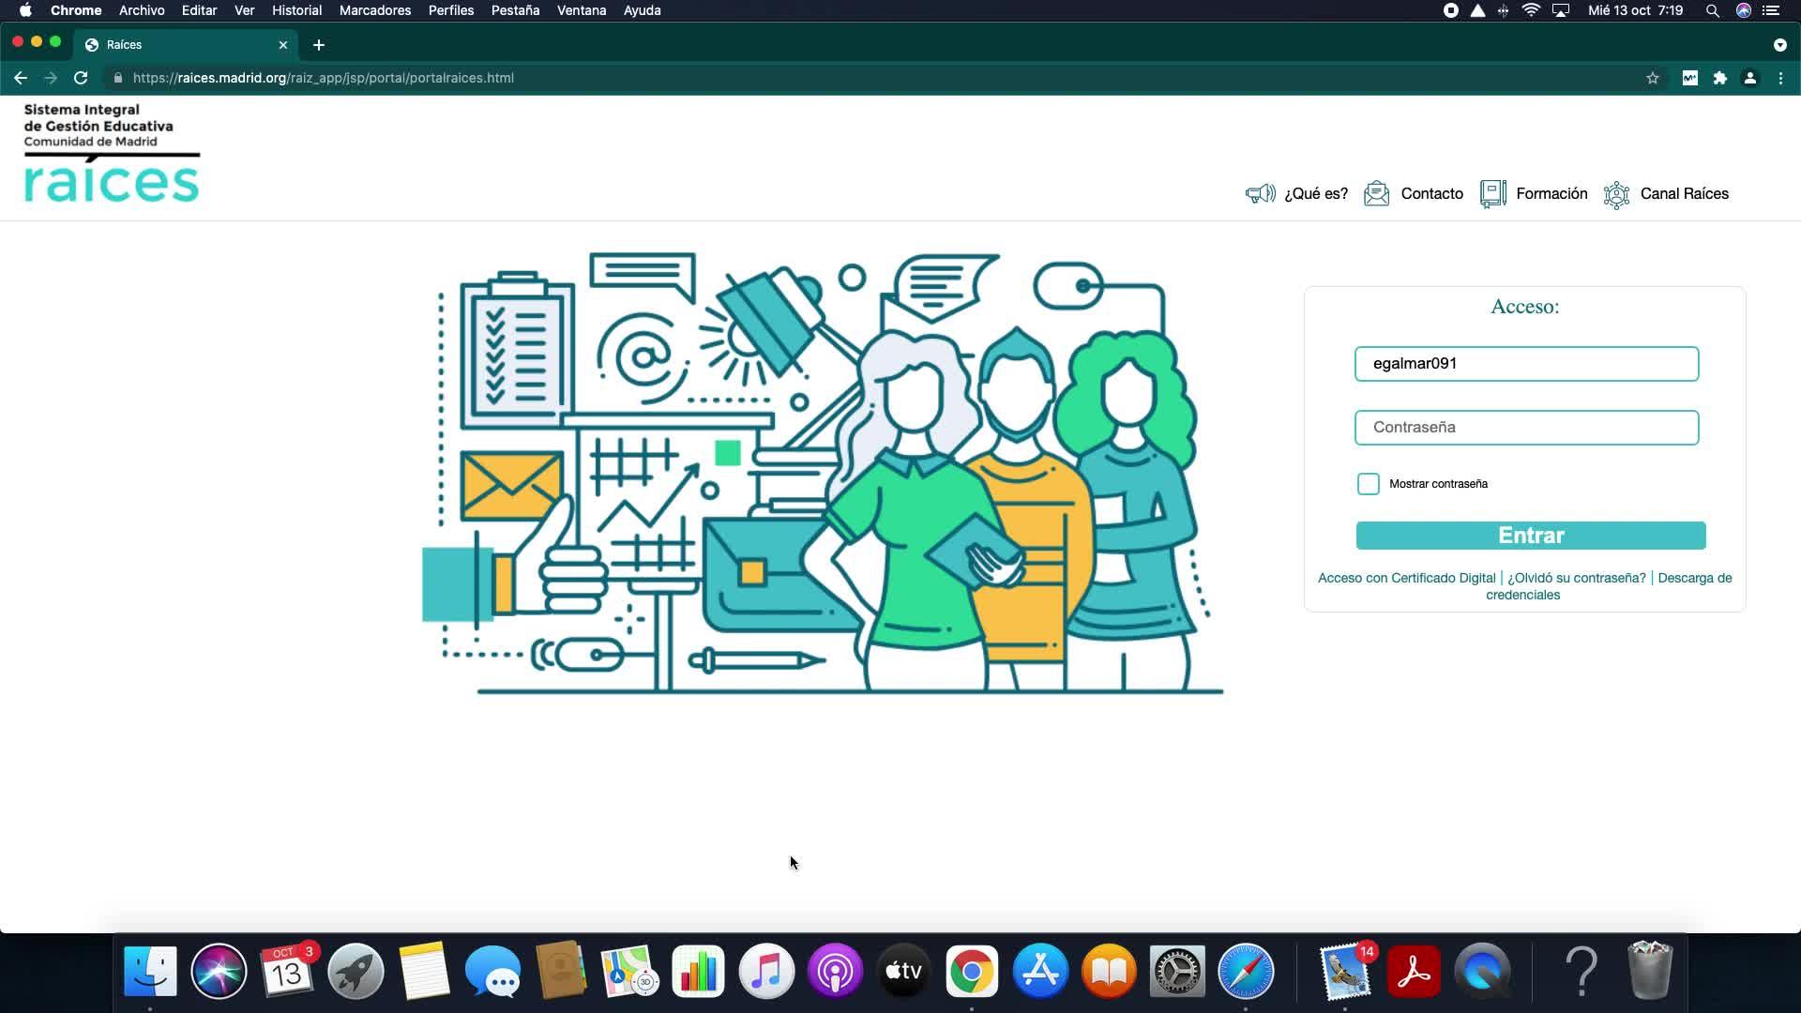1801x1013 pixels.
Task: Reload the Raíces page
Action: point(81,78)
